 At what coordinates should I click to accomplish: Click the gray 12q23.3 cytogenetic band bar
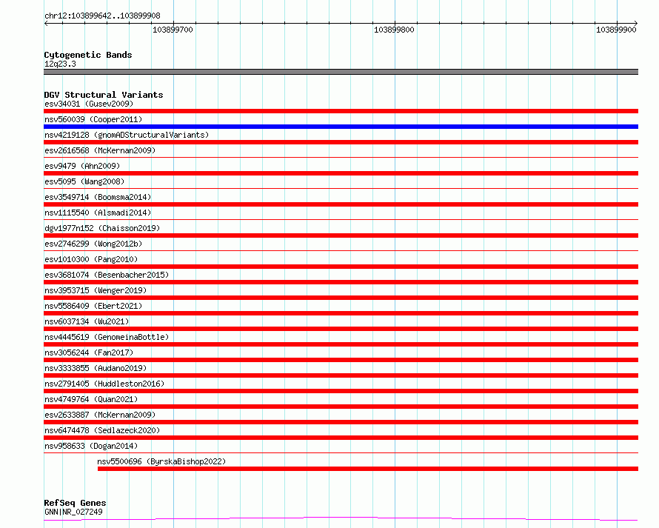click(341, 72)
